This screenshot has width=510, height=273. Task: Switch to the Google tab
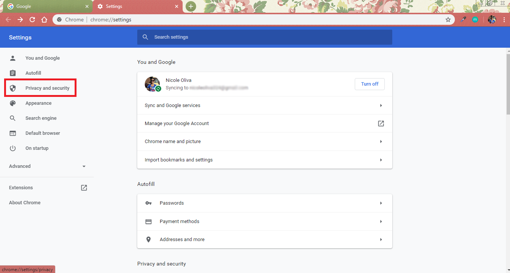[x=47, y=6]
